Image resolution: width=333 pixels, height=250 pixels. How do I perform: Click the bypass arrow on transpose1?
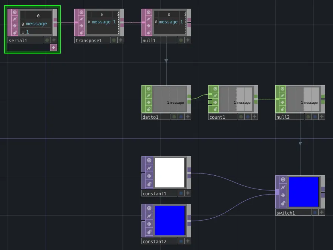[82, 26]
